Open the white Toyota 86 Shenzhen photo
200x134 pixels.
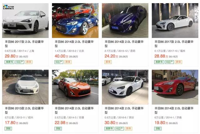point(125,87)
